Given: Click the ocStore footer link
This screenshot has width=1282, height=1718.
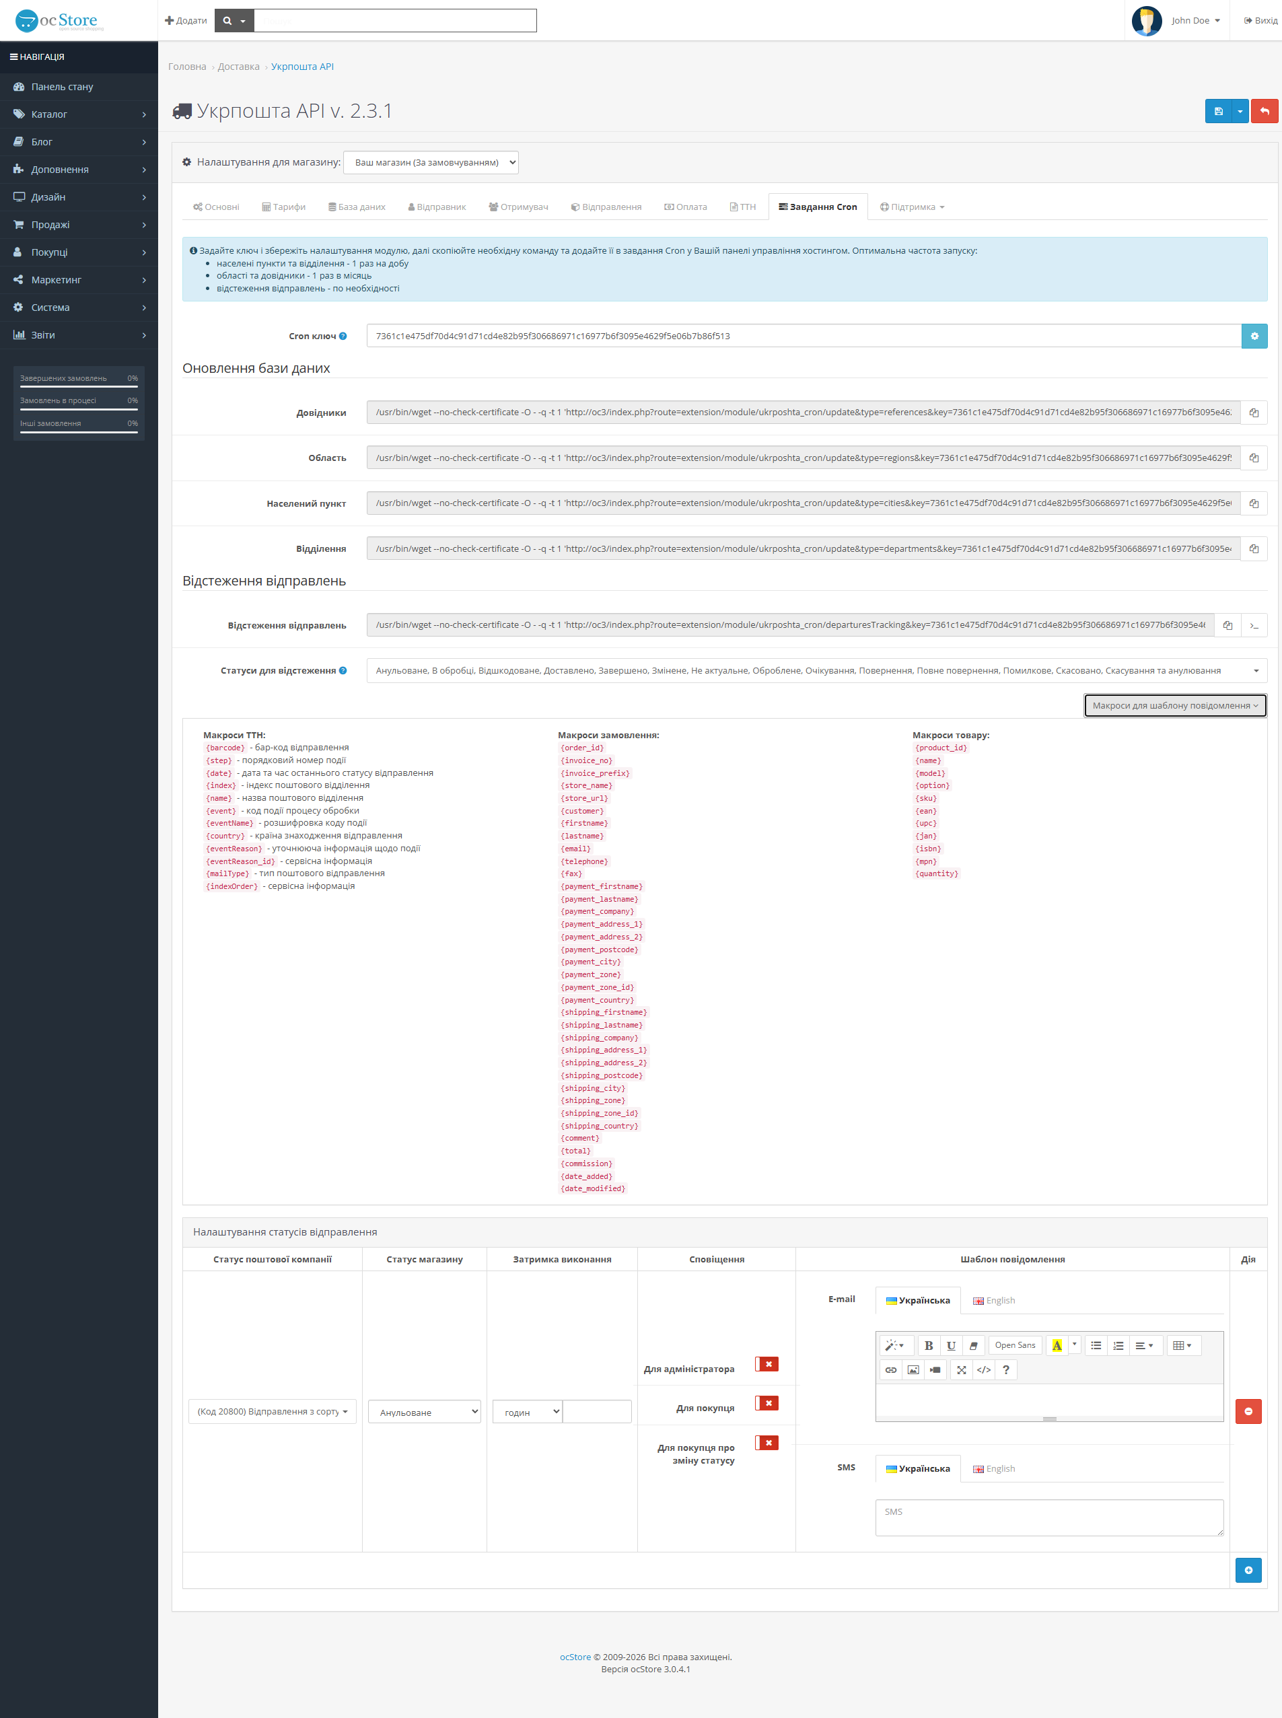Looking at the screenshot, I should coord(575,1657).
